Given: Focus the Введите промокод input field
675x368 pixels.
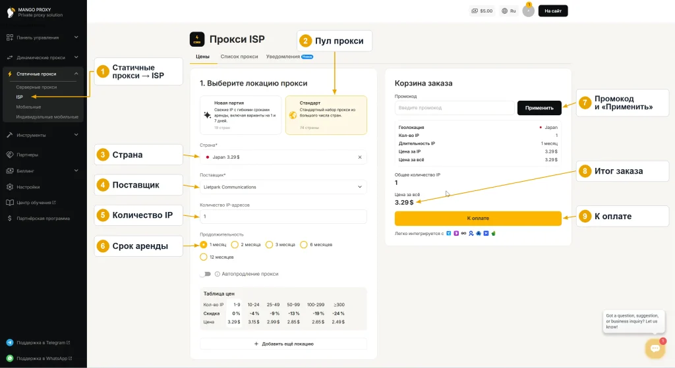Looking at the screenshot, I should tap(454, 108).
